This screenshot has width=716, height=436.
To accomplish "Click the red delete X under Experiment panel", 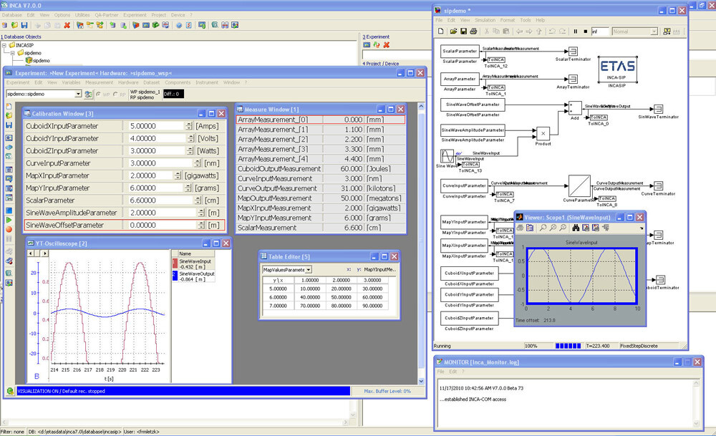I will 387,44.
